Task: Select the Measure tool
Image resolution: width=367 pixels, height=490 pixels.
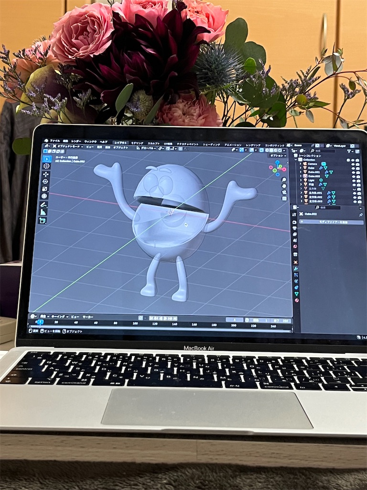Action: 43,212
